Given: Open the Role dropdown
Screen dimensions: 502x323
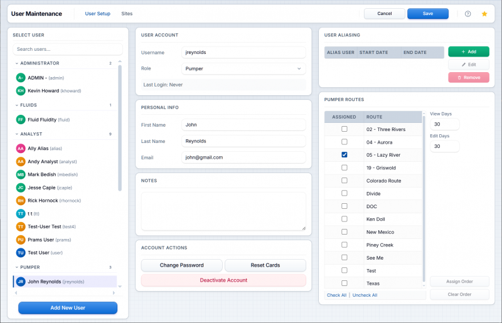Looking at the screenshot, I should coord(243,68).
